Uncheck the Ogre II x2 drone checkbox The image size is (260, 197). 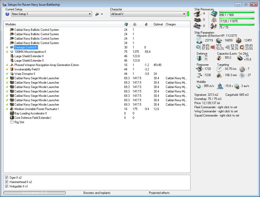click(7, 178)
